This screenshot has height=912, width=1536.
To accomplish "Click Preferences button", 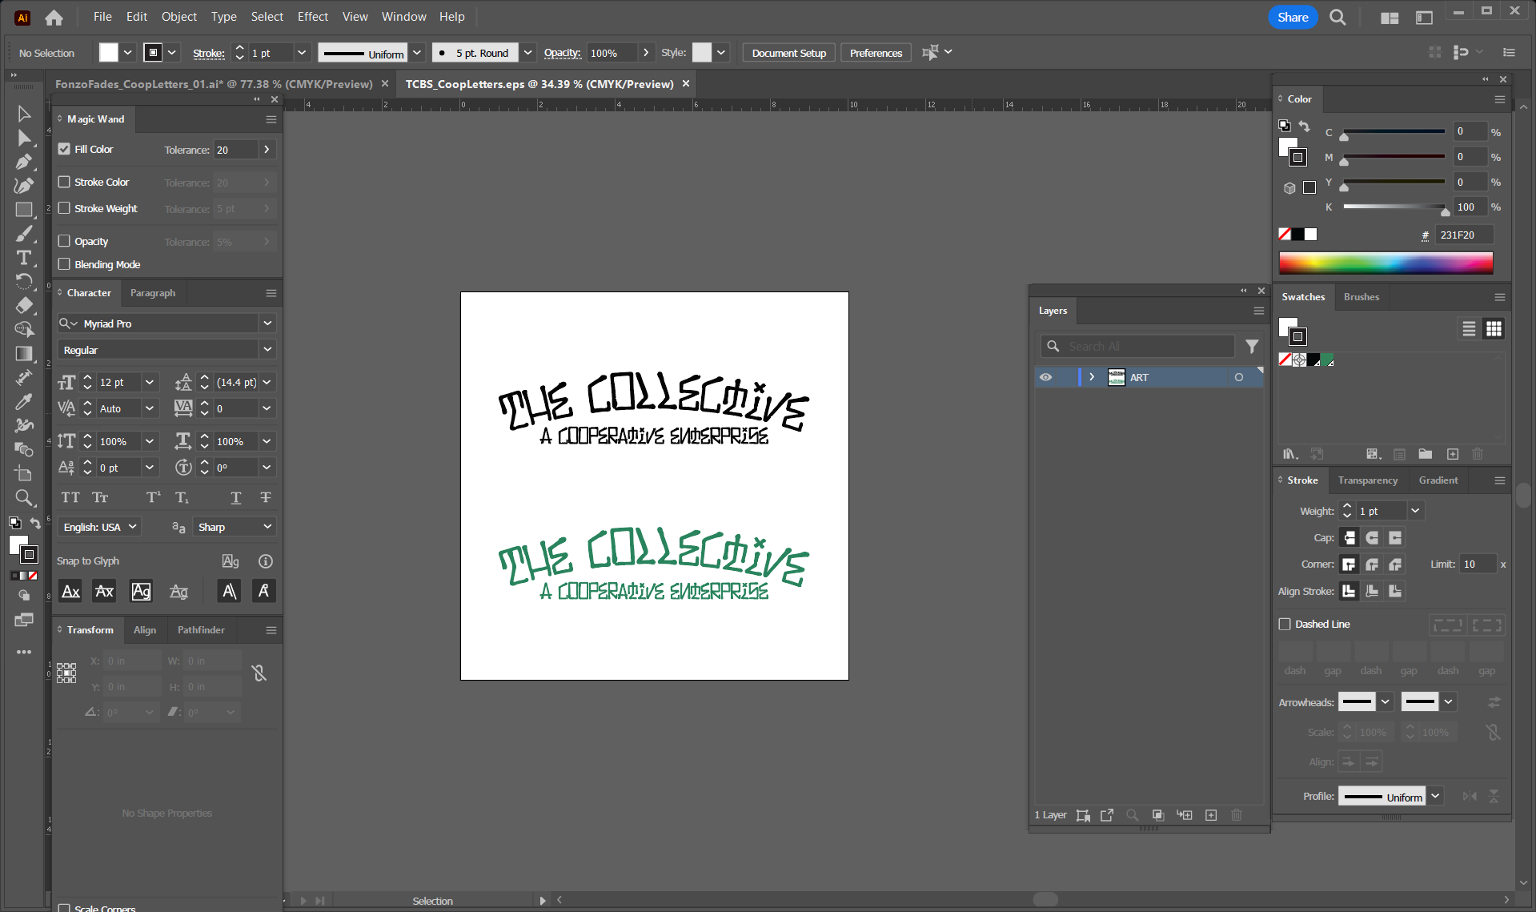I will 876,53.
